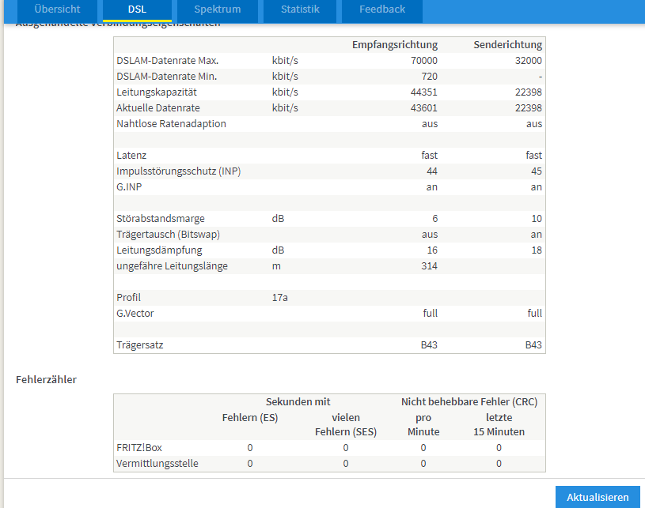
Task: Select the DSLAM-Datenrate Max. row label
Action: point(167,61)
